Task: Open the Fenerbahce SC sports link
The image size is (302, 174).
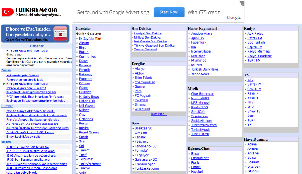Action: [146, 146]
